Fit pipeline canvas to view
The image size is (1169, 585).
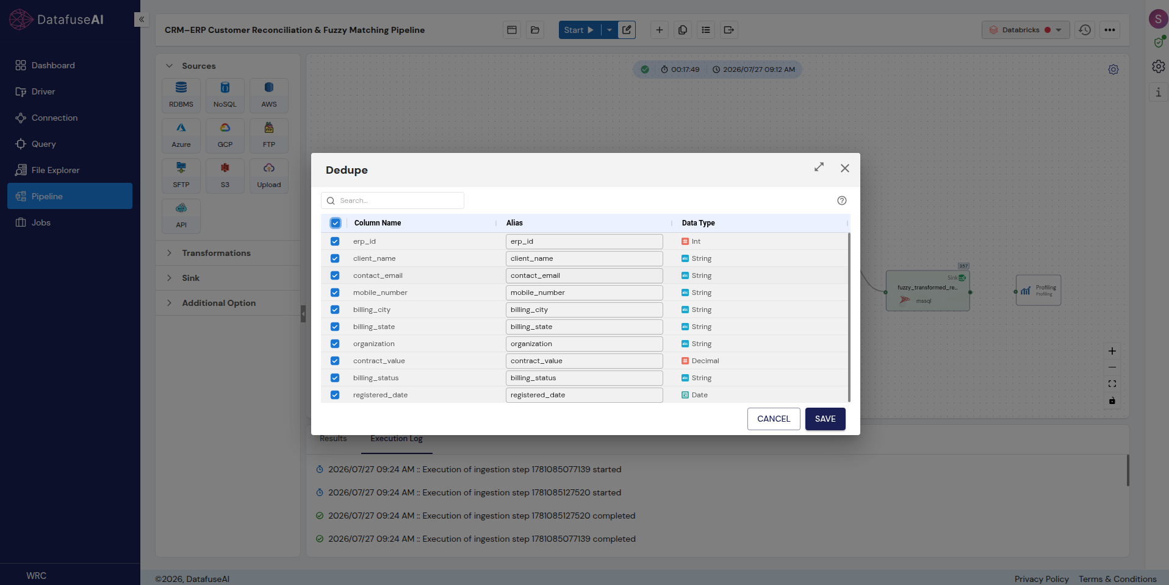[1112, 384]
